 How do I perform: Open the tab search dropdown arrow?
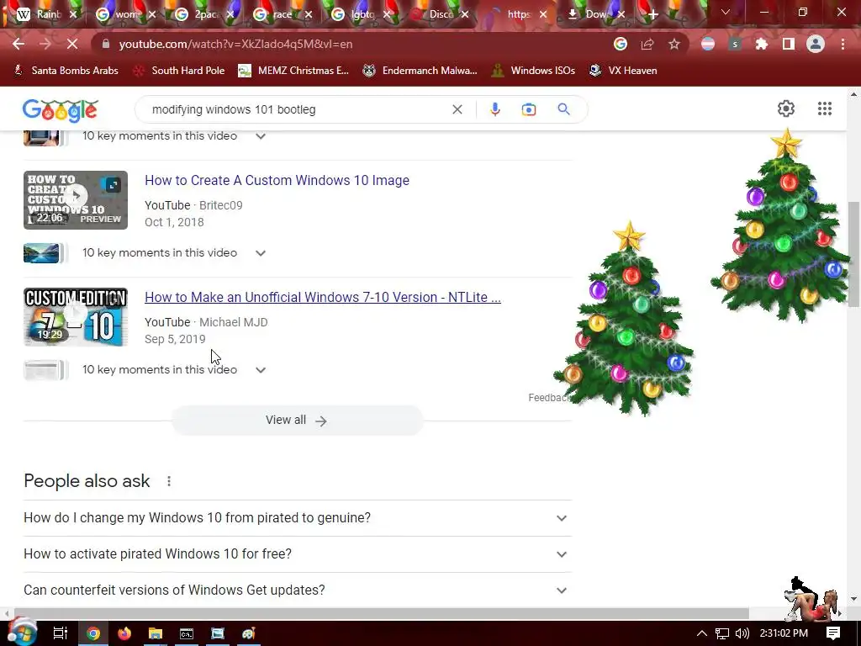click(x=726, y=12)
